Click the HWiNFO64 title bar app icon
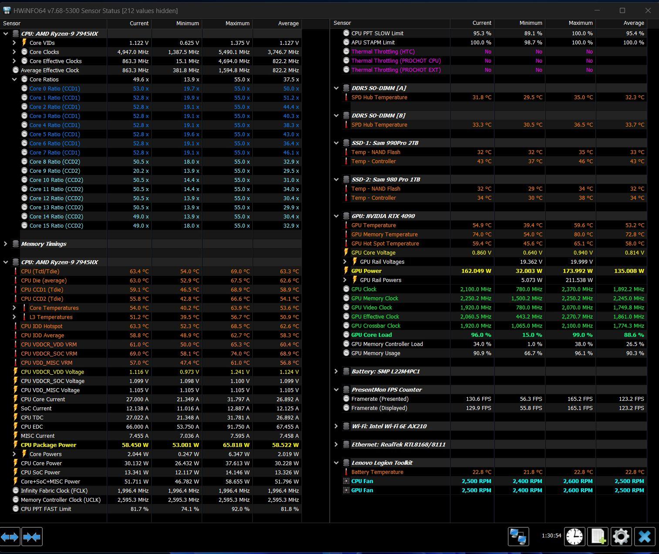The image size is (659, 554). tap(7, 10)
